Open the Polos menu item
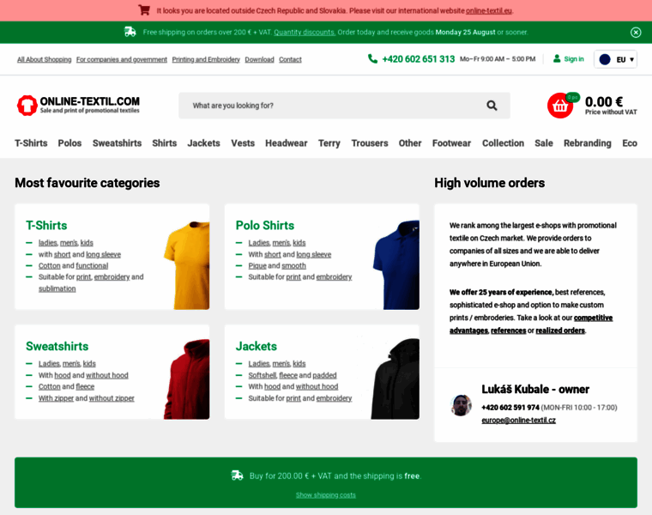The width and height of the screenshot is (652, 515). 69,143
